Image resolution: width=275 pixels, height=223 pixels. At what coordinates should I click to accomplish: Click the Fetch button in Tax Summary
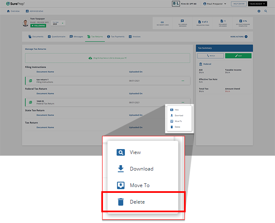(x=210, y=56)
